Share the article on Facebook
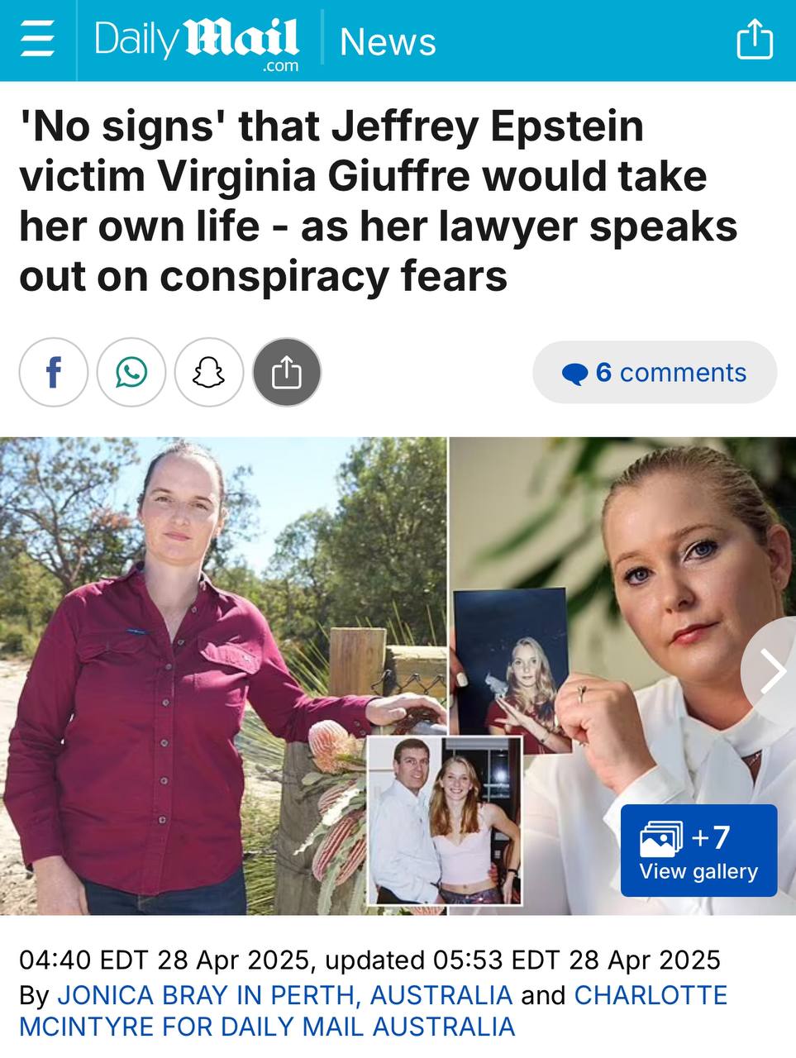This screenshot has width=796, height=1058. point(54,372)
